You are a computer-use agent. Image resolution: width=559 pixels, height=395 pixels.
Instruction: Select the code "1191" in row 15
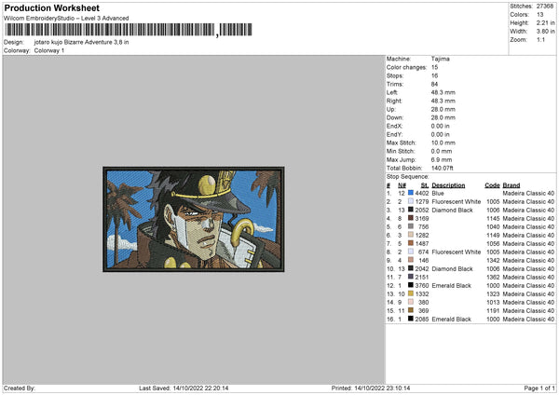[494, 310]
